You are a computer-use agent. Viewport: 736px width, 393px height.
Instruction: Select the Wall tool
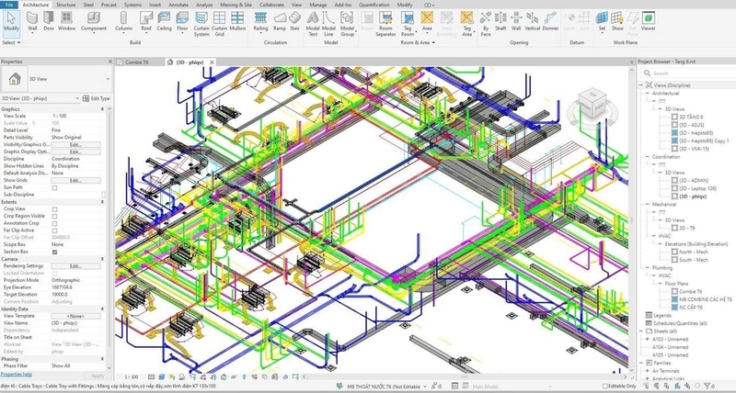coord(32,22)
